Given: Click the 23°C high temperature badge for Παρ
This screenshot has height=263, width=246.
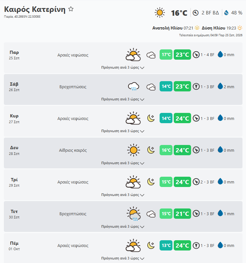Looking at the screenshot, I should click(182, 55).
